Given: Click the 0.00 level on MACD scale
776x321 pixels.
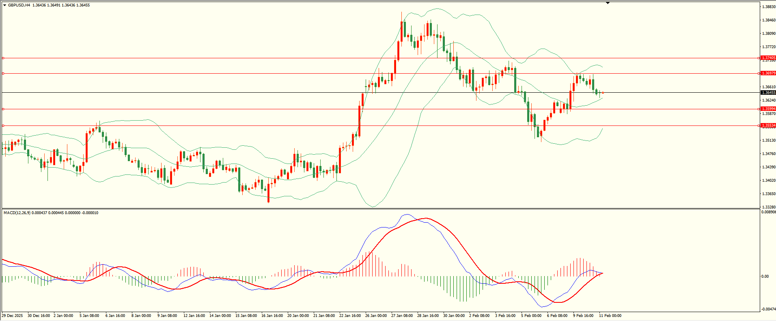Looking at the screenshot, I should [x=765, y=276].
